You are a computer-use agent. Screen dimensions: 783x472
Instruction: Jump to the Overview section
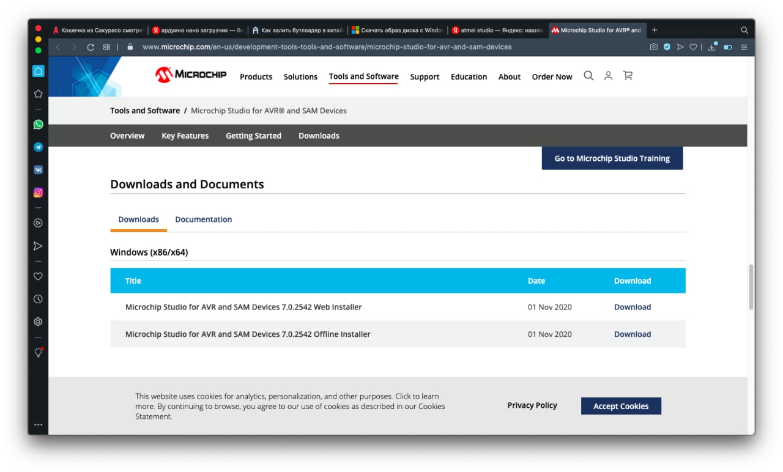pyautogui.click(x=127, y=136)
